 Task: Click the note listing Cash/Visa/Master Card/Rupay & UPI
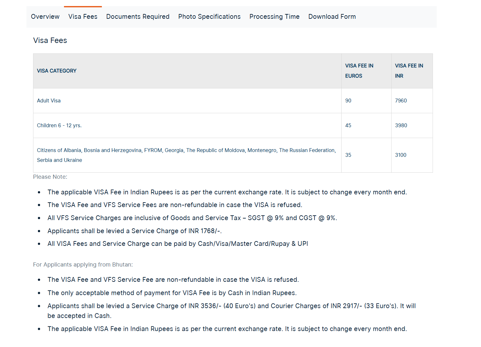pyautogui.click(x=178, y=244)
